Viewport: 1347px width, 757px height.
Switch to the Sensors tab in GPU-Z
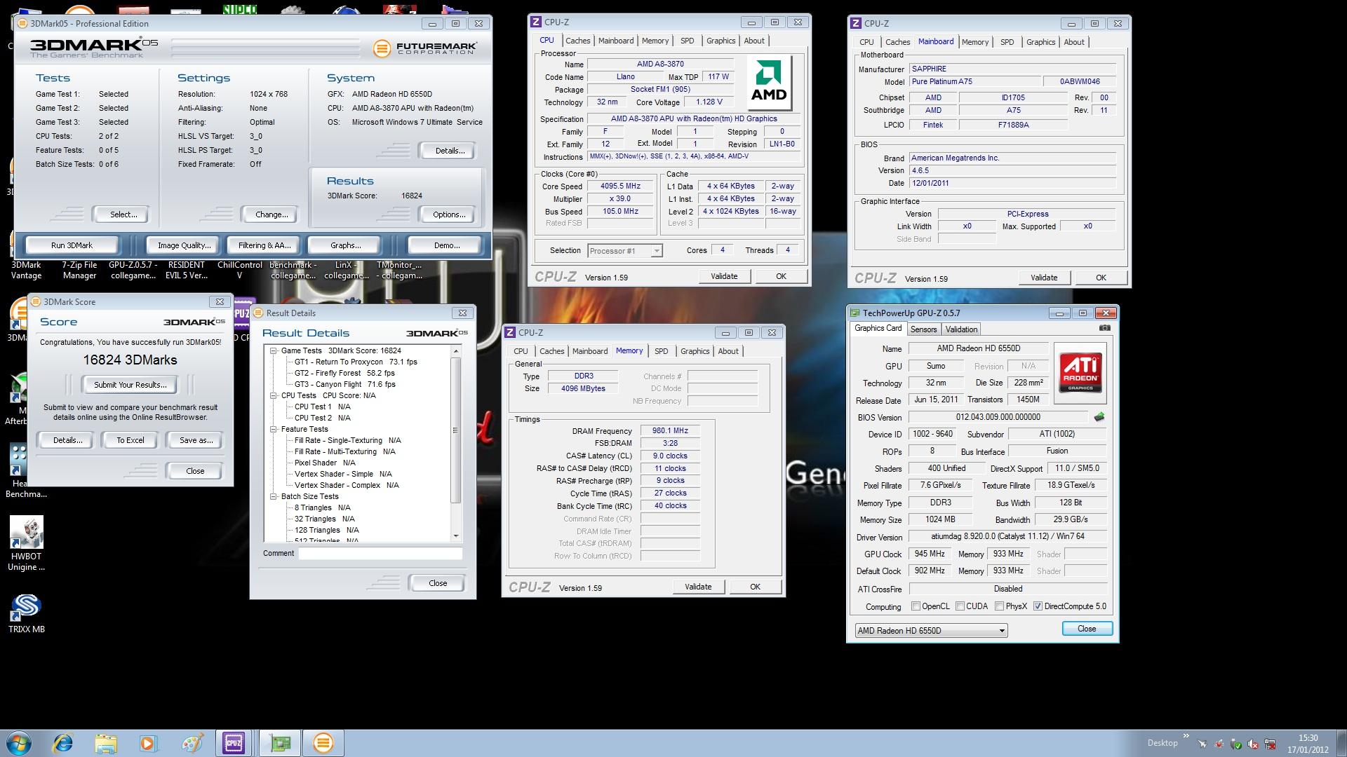tap(923, 329)
